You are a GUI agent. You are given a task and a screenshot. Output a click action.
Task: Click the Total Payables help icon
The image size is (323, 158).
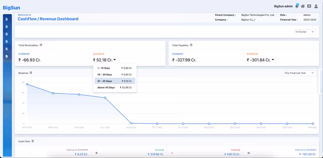point(191,45)
